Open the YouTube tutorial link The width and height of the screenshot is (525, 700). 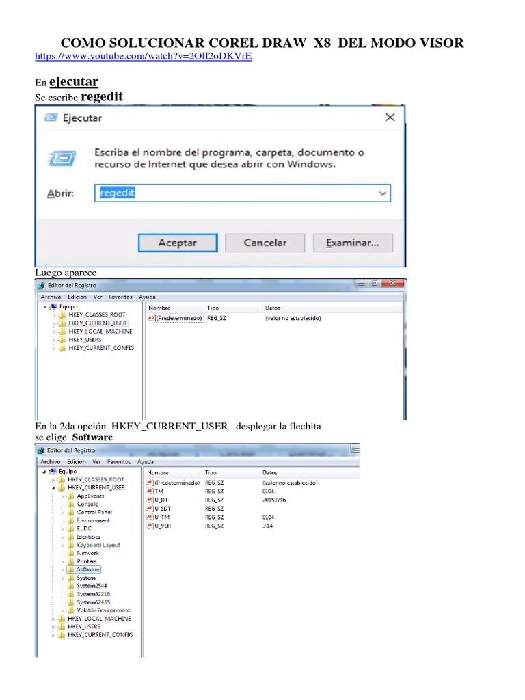click(144, 56)
